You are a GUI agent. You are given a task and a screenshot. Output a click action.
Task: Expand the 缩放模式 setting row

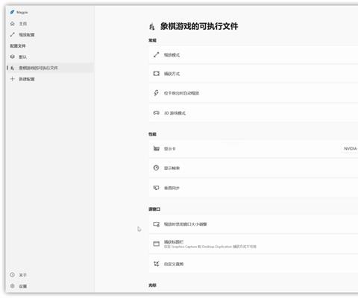coord(254,55)
